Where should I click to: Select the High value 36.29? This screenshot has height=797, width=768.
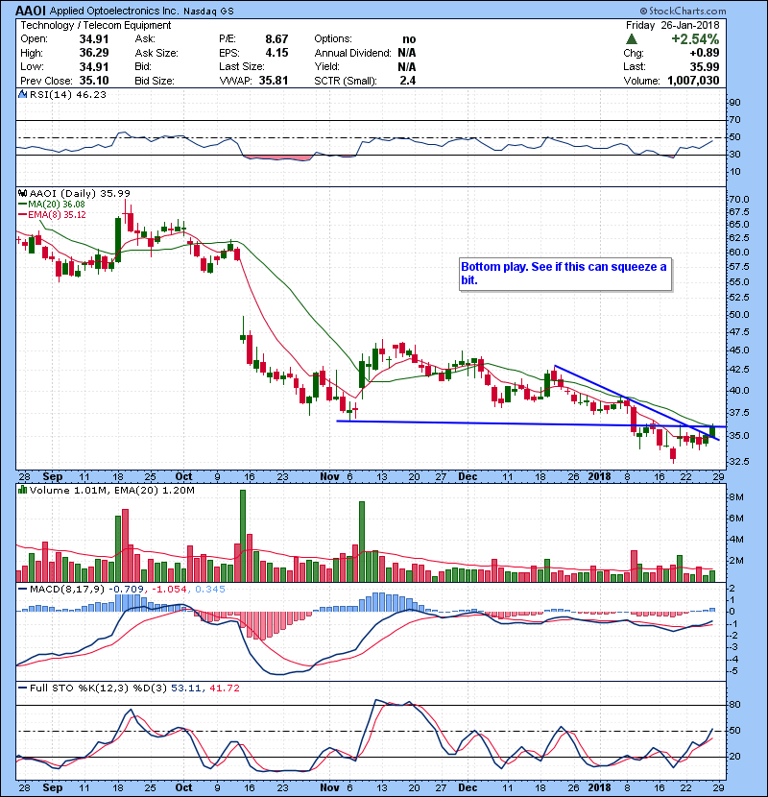(x=93, y=53)
